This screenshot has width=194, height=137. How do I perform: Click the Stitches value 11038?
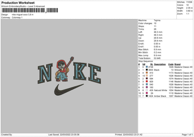pos(189,2)
